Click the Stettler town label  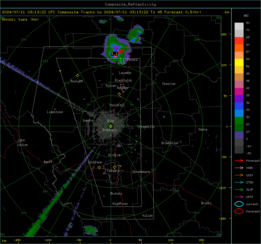[x=169, y=84]
